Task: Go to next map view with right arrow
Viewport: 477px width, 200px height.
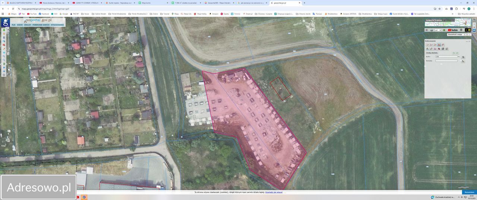Action: [x=4, y=71]
